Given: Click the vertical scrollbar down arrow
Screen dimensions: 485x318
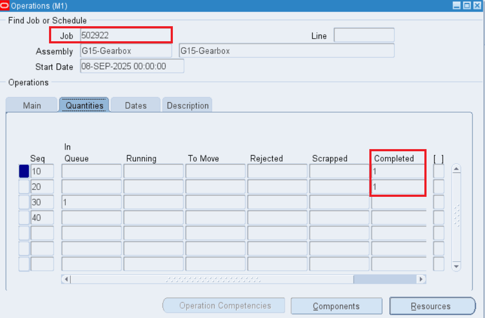Looking at the screenshot, I should [456, 266].
